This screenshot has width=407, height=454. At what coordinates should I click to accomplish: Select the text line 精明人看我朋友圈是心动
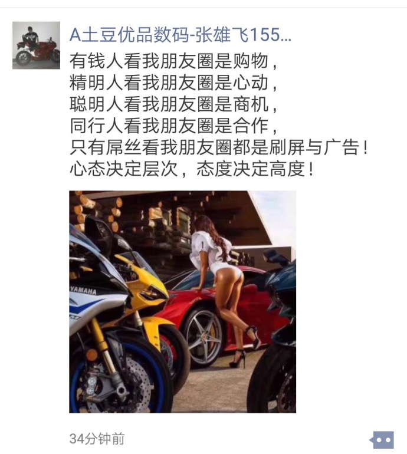coord(173,83)
